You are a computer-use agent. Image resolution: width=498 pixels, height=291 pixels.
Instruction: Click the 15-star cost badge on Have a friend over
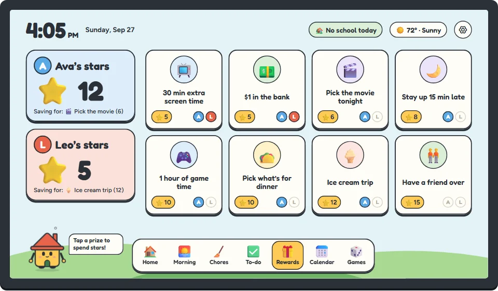[412, 202]
